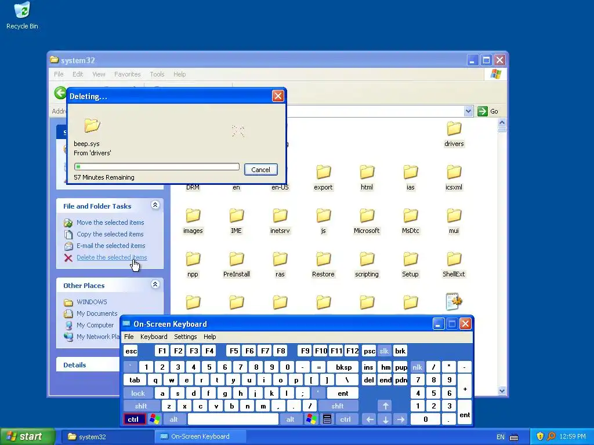Viewport: 594px width, 445px height.
Task: Toggle the right shft key
Action: (338, 406)
